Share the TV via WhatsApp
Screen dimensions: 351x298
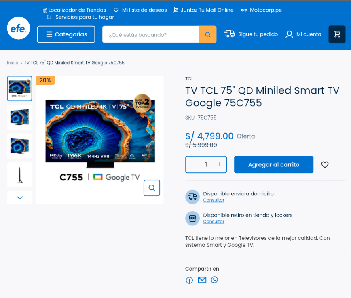click(214, 280)
